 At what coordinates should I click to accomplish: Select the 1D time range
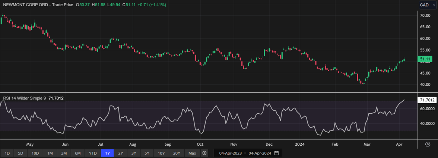point(7,153)
